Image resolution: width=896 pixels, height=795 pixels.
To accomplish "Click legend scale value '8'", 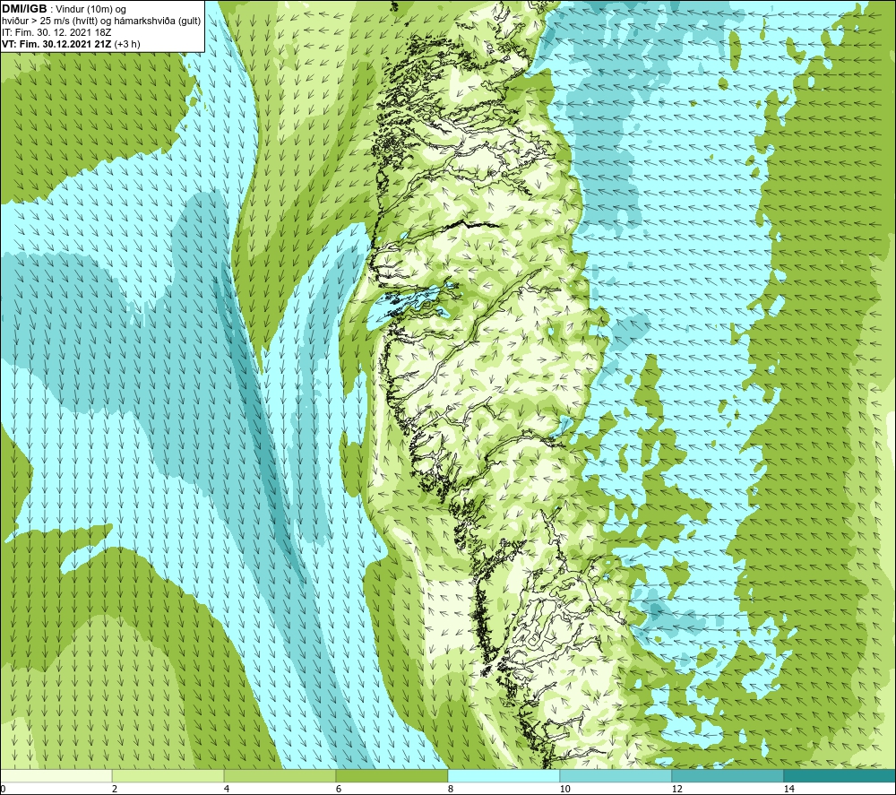I will tap(451, 790).
